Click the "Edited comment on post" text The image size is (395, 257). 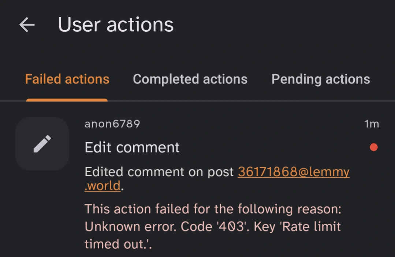click(159, 171)
